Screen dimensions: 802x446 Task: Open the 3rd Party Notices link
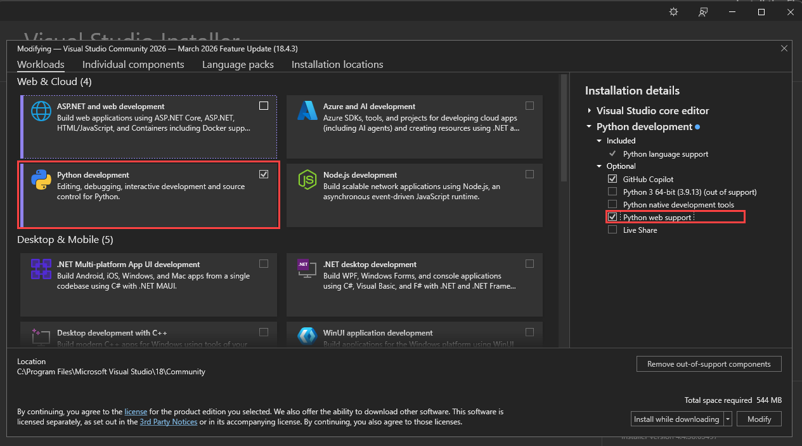tap(169, 422)
